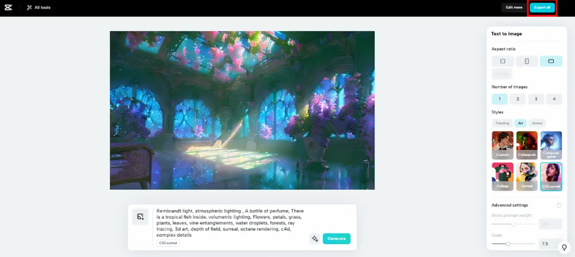575x257 pixels.
Task: Select the landscape aspect ratio icon
Action: coord(551,61)
